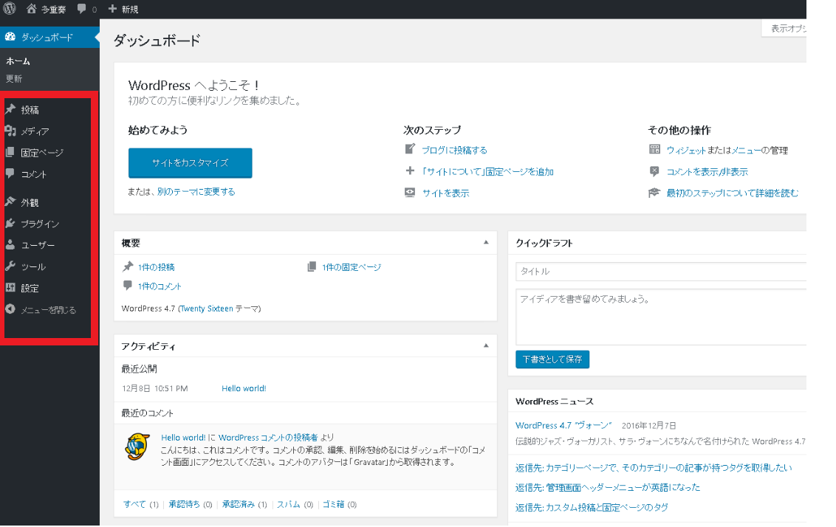This screenshot has height=527, width=836.
Task: Show すべて comments filter
Action: (x=134, y=504)
